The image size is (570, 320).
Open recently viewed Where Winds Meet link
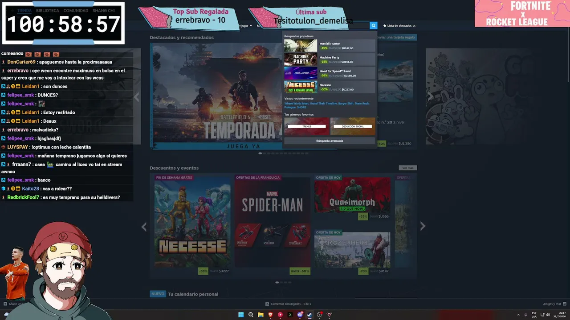click(296, 104)
